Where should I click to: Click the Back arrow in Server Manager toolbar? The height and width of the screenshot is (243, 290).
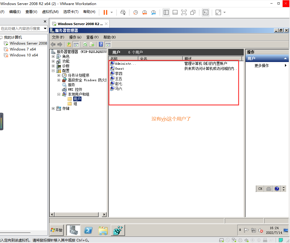pos(53,44)
